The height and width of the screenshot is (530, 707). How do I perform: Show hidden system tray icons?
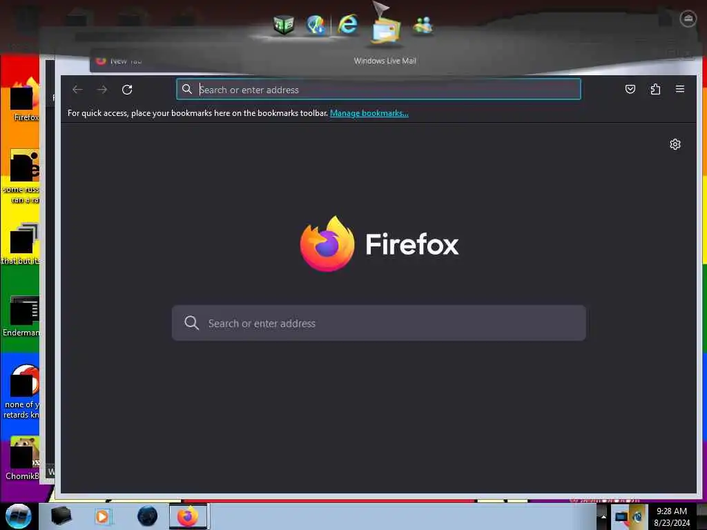tap(603, 516)
